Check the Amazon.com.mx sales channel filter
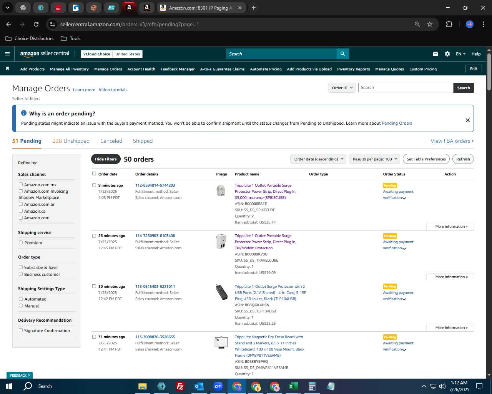The height and width of the screenshot is (394, 492). click(x=21, y=184)
